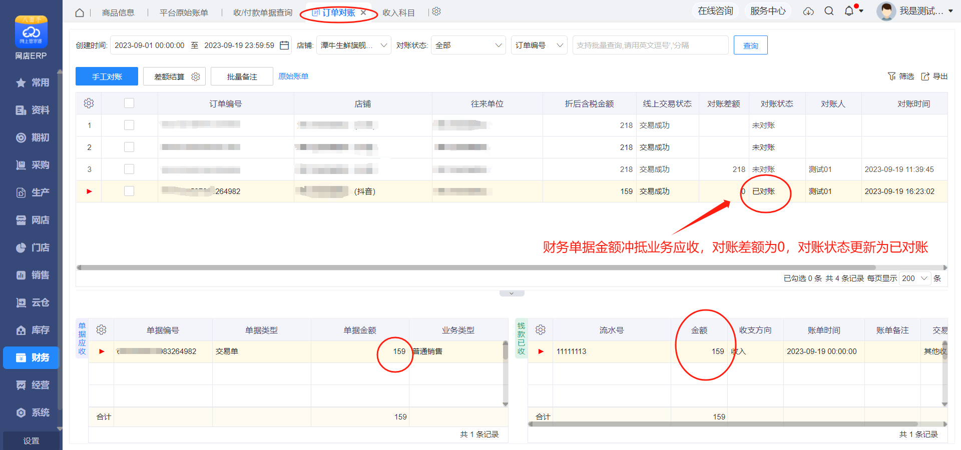Open 常用 in the sidebar

point(33,82)
